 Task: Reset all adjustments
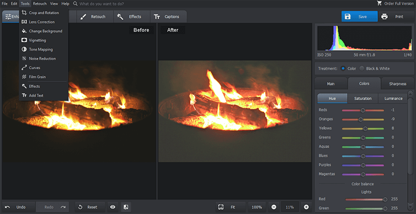(90, 207)
